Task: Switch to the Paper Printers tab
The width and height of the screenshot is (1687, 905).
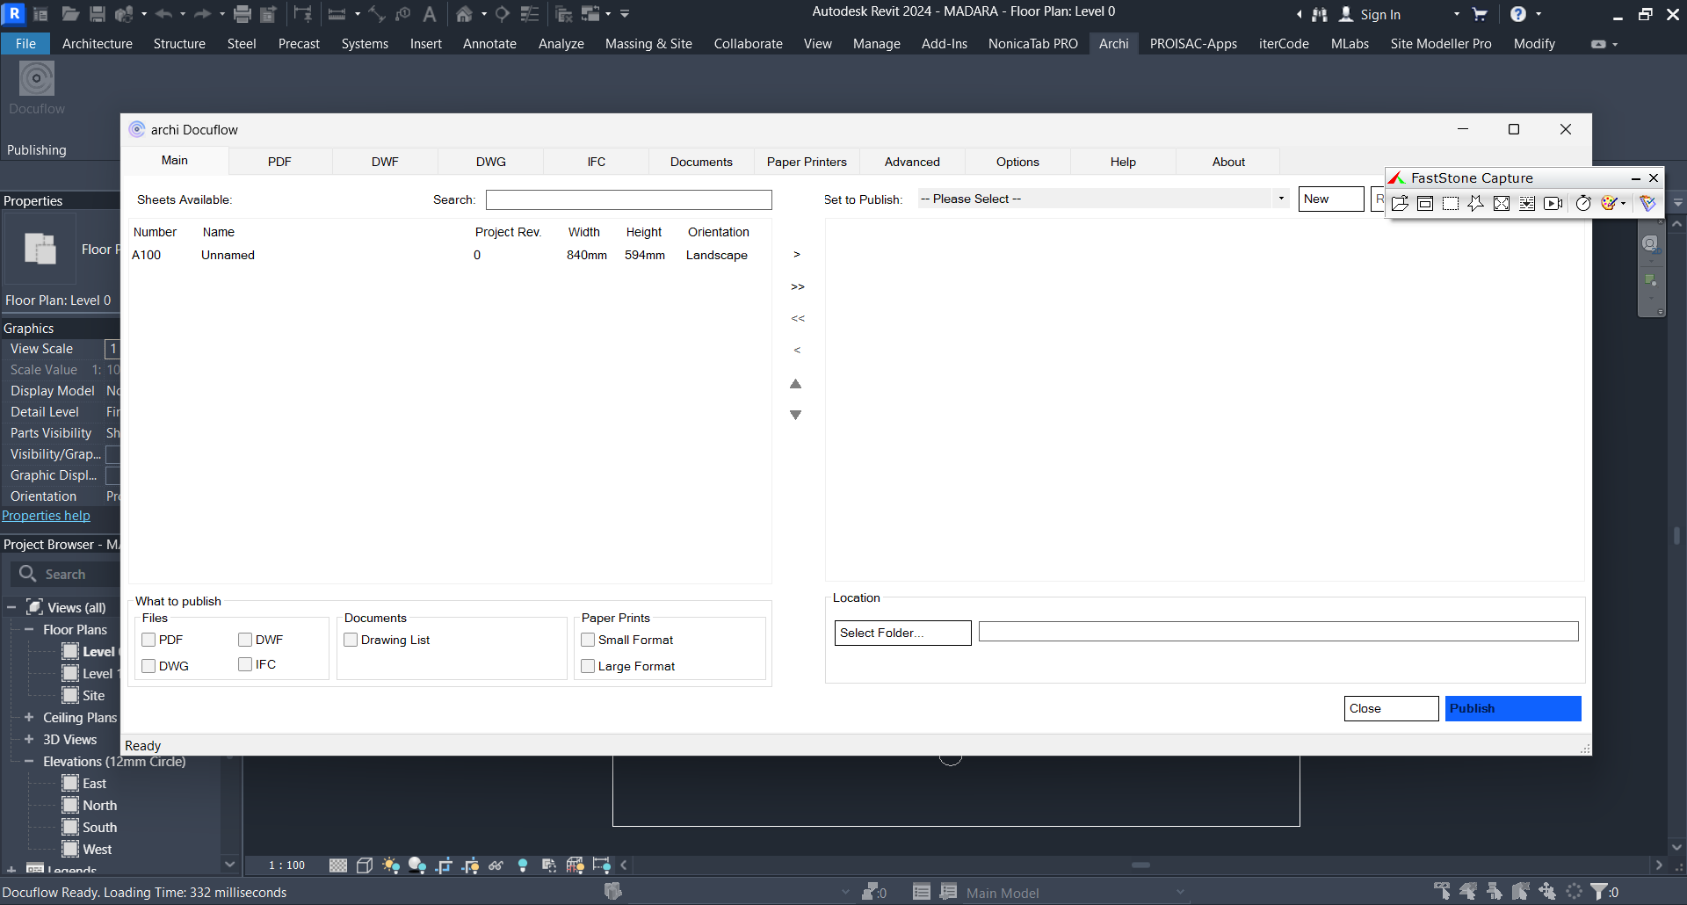Action: [x=807, y=162]
